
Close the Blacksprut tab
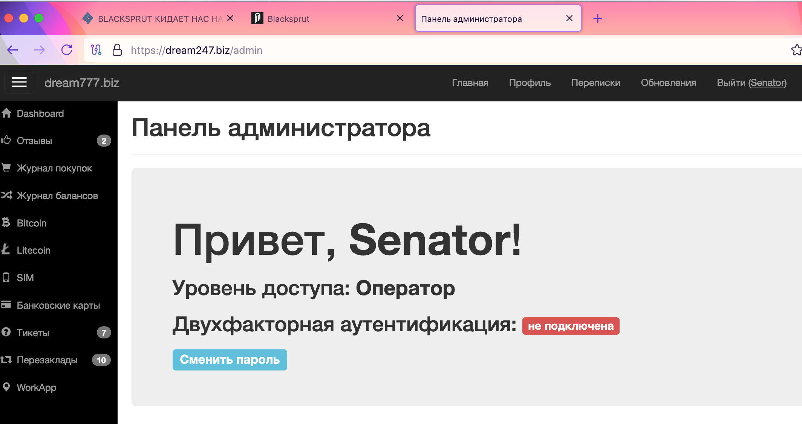[400, 18]
